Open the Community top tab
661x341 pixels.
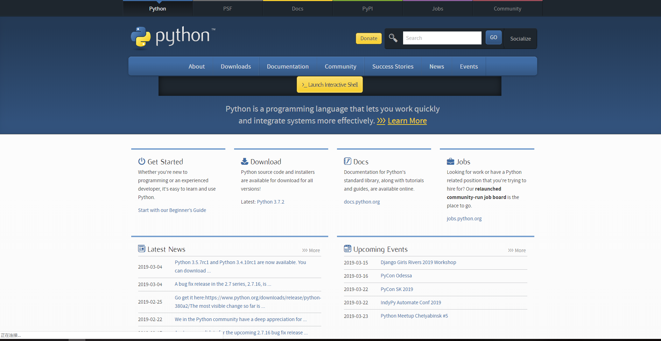point(507,8)
